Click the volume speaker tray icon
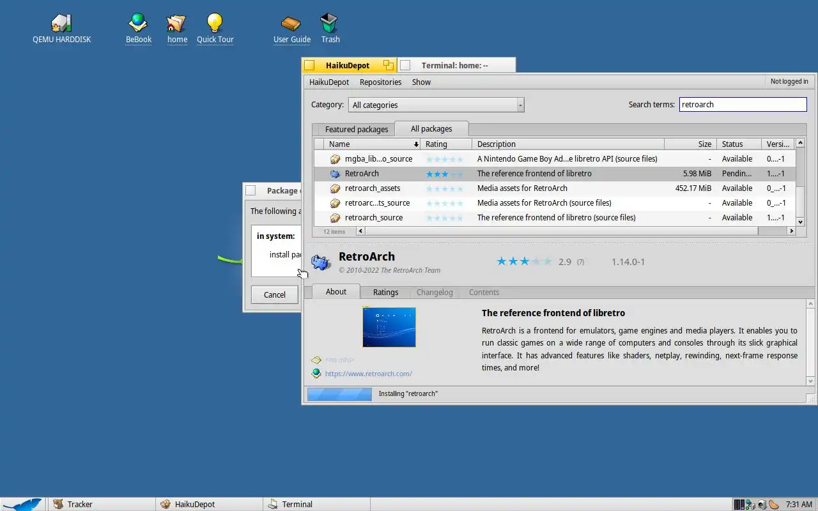 762,505
